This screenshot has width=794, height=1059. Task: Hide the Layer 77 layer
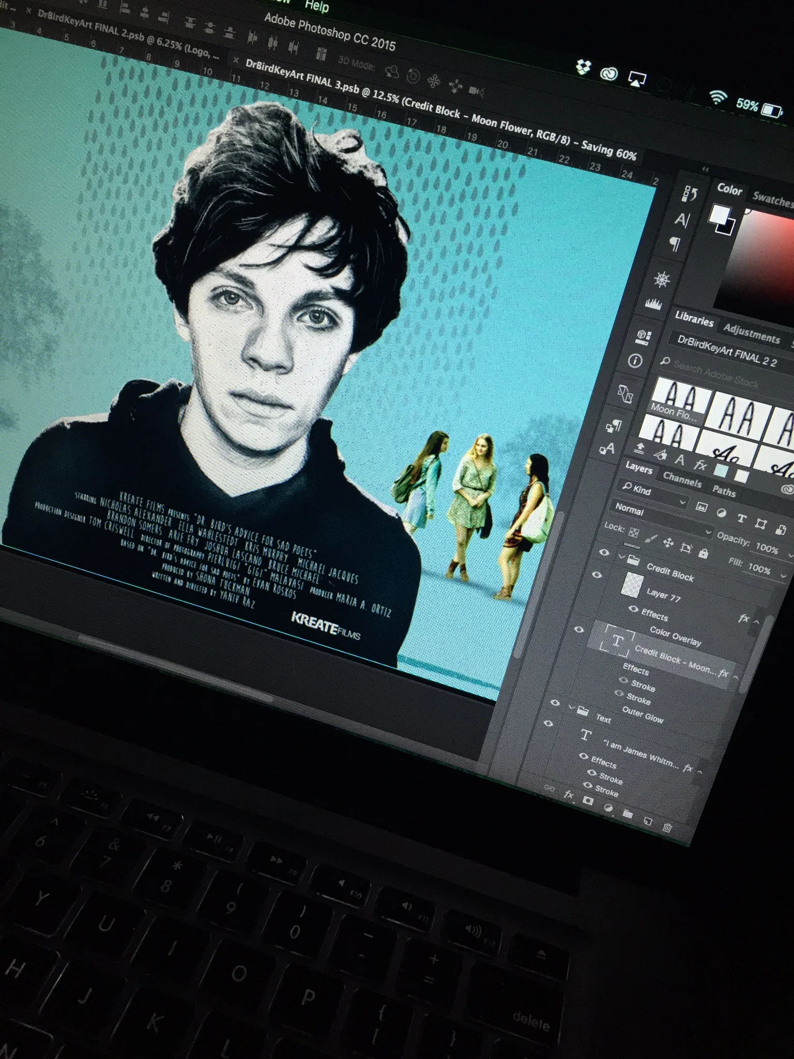tap(597, 574)
